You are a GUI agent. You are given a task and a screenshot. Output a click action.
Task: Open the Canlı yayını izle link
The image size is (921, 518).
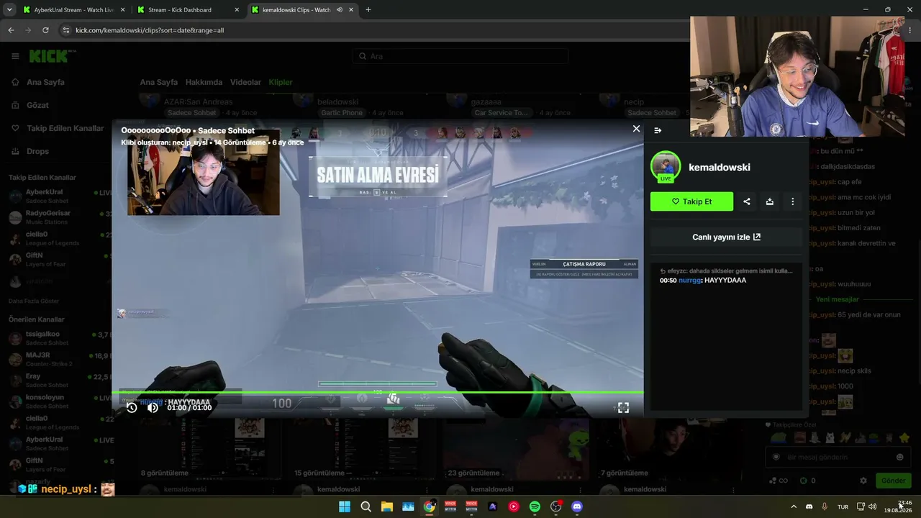[726, 237]
